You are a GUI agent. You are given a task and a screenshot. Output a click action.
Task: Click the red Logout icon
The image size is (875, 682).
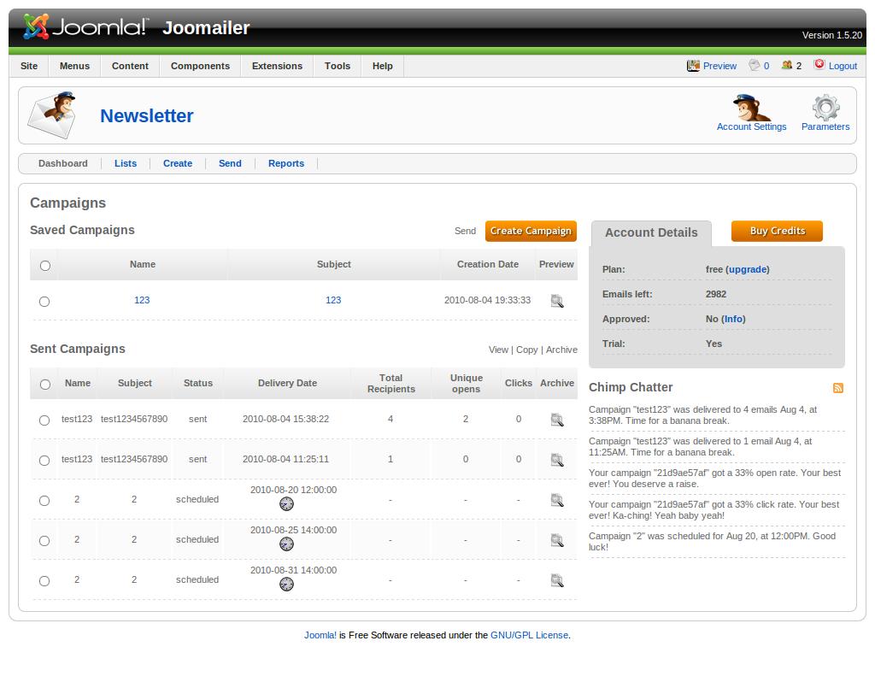819,65
